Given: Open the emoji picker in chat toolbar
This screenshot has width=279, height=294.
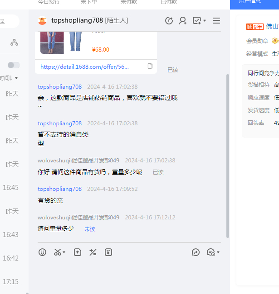Looking at the screenshot, I should tap(42, 252).
